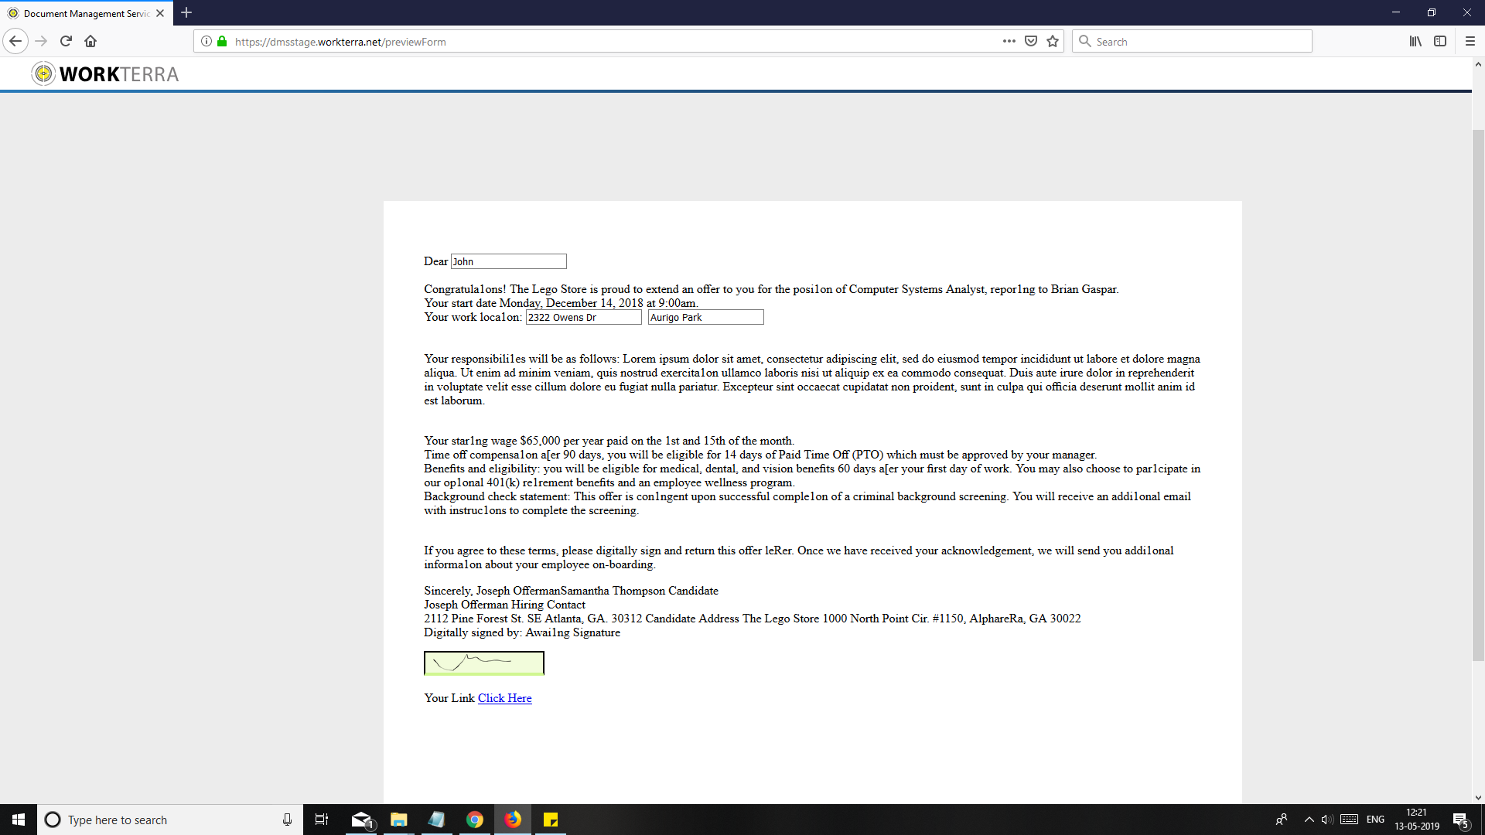The width and height of the screenshot is (1485, 835).
Task: Show hidden system tray icons
Action: coord(1309,820)
